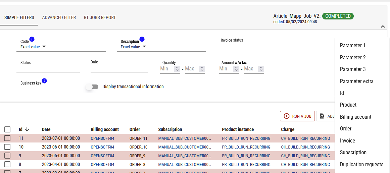
Task: Check the checkbox for row Id 8
Action: (7, 165)
